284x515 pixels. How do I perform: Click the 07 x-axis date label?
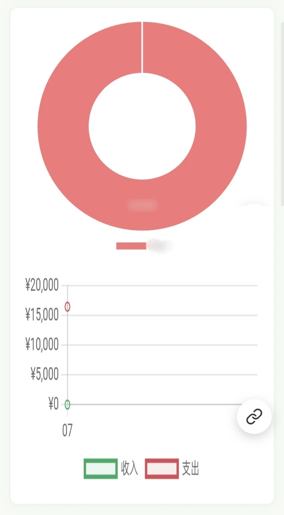pyautogui.click(x=67, y=430)
